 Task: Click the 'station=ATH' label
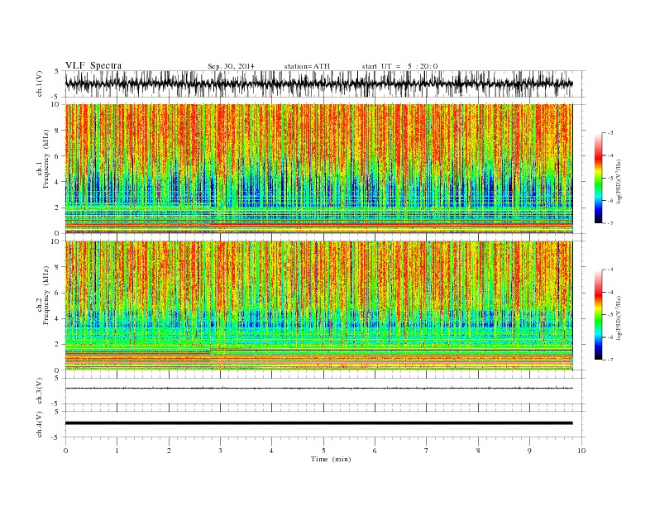click(x=307, y=66)
